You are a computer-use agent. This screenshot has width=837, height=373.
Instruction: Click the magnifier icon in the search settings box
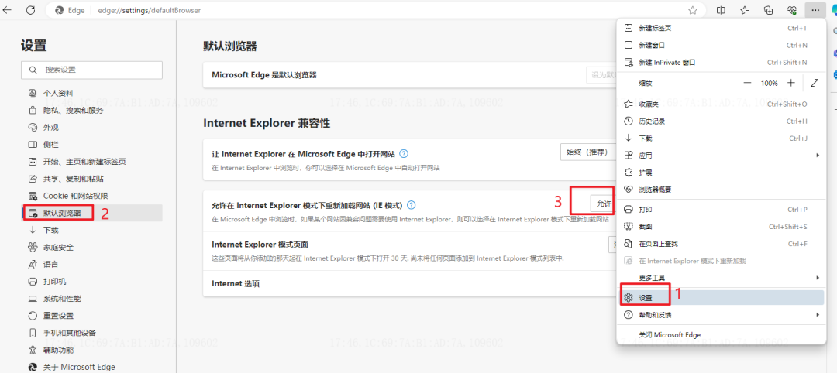click(x=33, y=70)
